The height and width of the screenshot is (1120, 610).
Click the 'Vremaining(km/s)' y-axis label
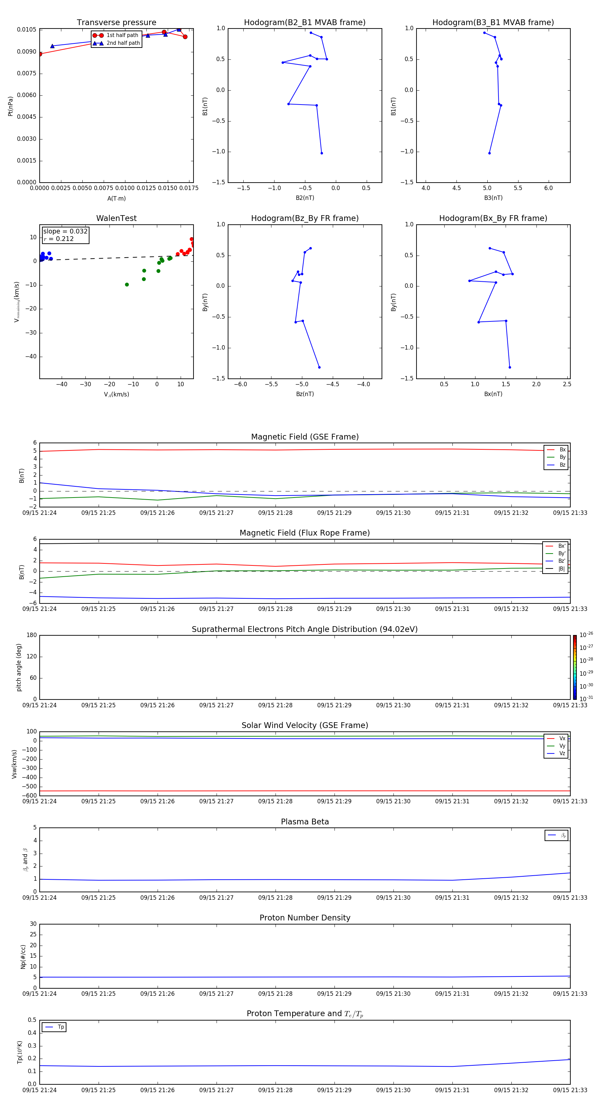(17, 302)
